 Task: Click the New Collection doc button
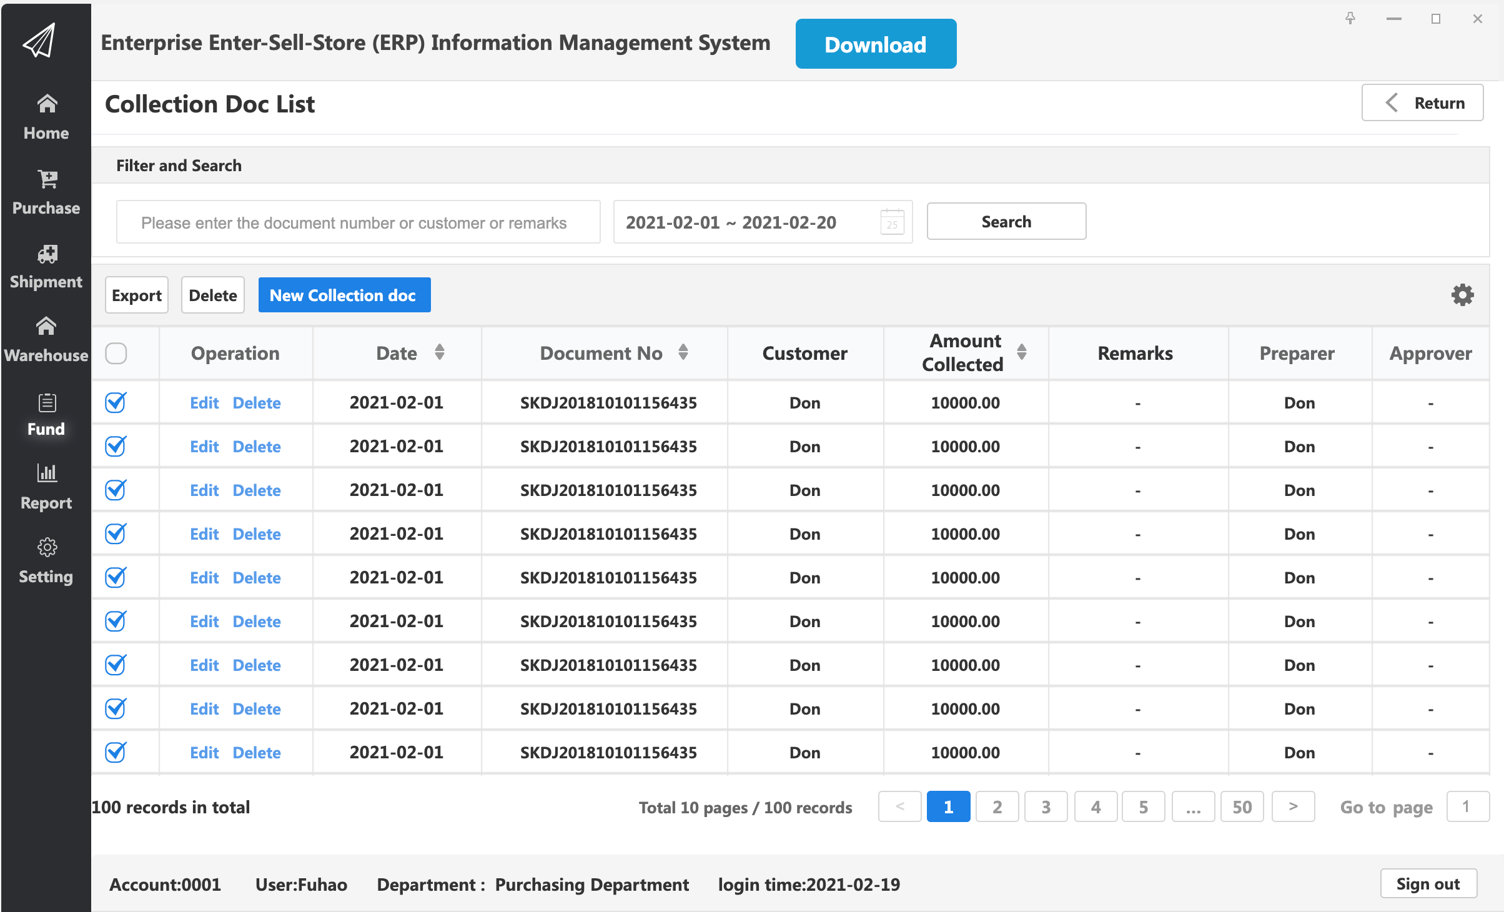click(344, 295)
